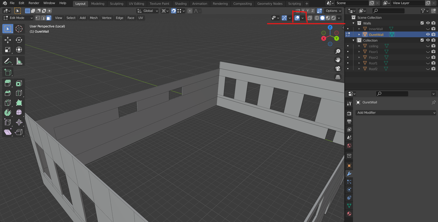This screenshot has height=222, width=438.
Task: Collapse the Walls collection
Action: pyautogui.click(x=353, y=23)
